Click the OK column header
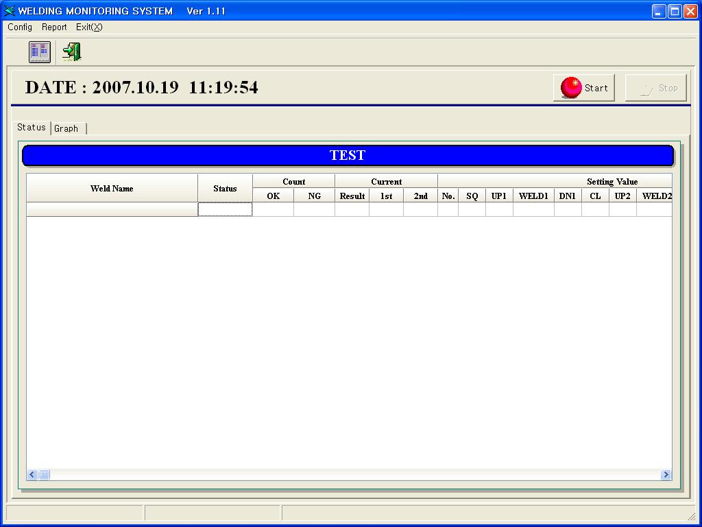Image resolution: width=702 pixels, height=527 pixels. [x=273, y=196]
